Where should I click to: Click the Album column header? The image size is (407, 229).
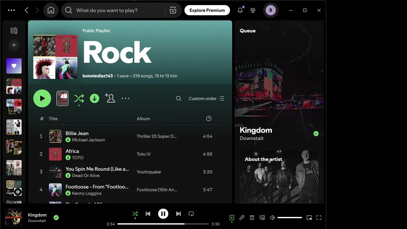tap(143, 119)
